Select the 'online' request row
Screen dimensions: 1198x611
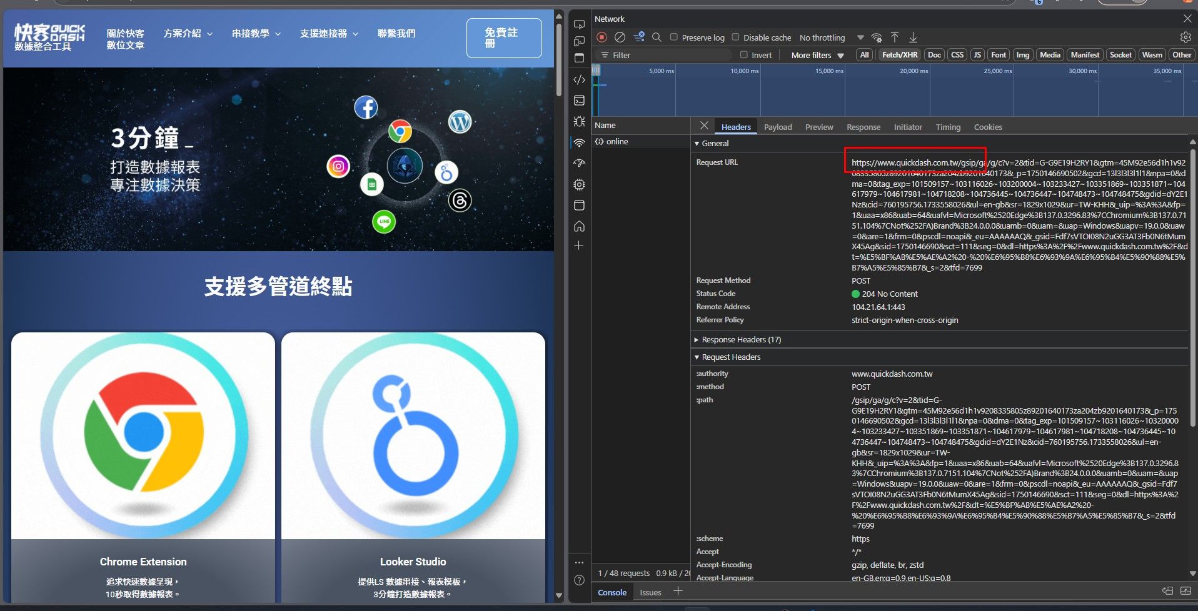[x=640, y=142]
